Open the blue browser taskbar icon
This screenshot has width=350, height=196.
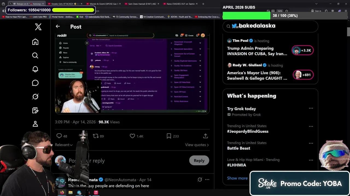(x=79, y=192)
